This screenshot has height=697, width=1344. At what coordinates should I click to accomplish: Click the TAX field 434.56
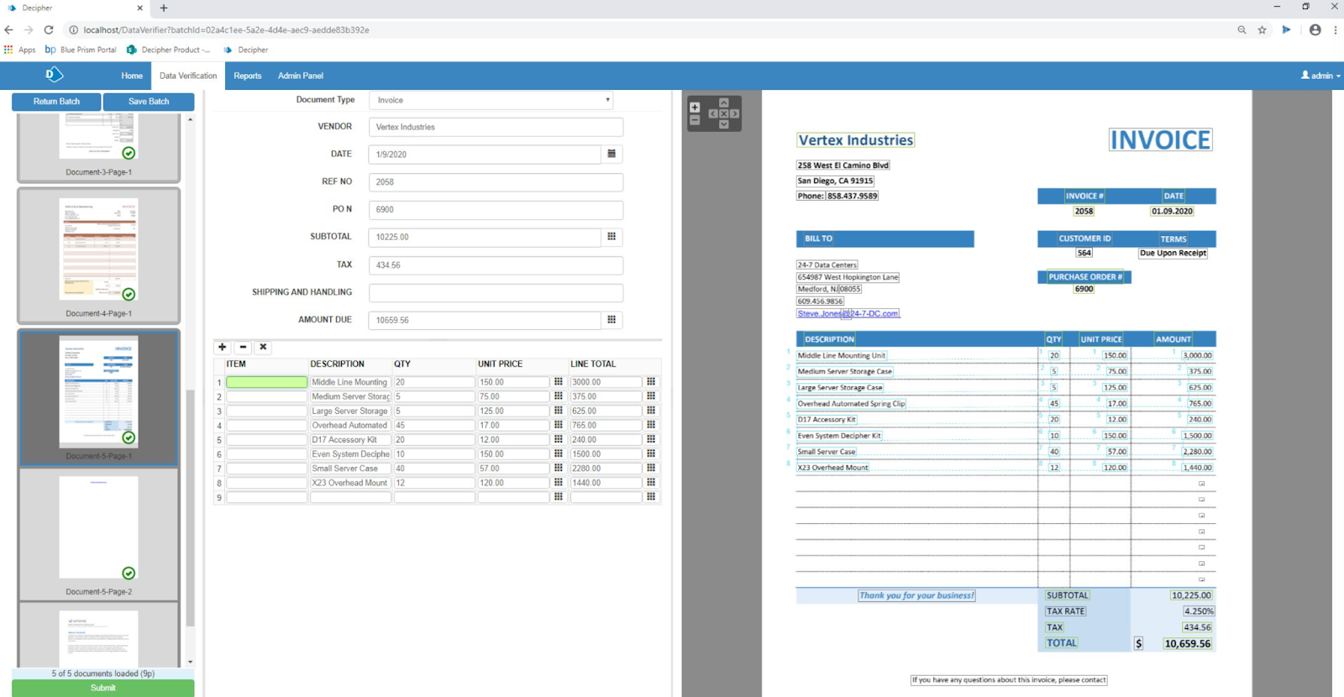(496, 265)
